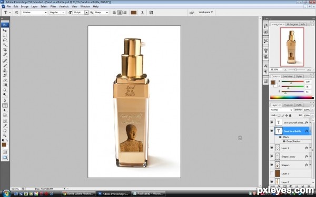Select the Hand tool
This screenshot has width=316, height=197.
pos(5,131)
